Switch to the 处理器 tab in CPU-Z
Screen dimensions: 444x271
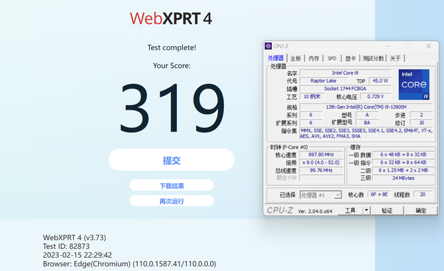tap(276, 58)
